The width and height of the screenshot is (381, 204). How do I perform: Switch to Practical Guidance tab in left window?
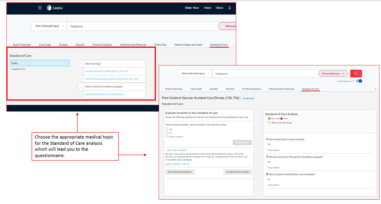tap(102, 45)
